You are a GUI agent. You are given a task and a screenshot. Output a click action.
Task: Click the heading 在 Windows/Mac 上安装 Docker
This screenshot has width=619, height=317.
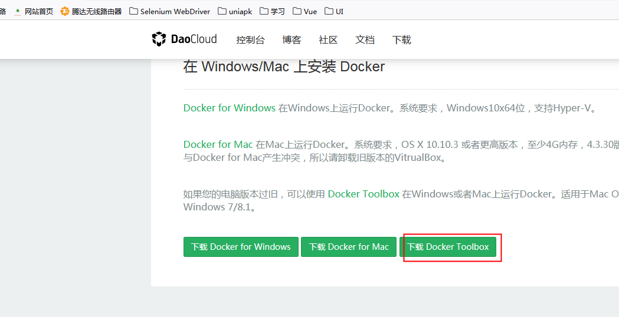click(284, 67)
